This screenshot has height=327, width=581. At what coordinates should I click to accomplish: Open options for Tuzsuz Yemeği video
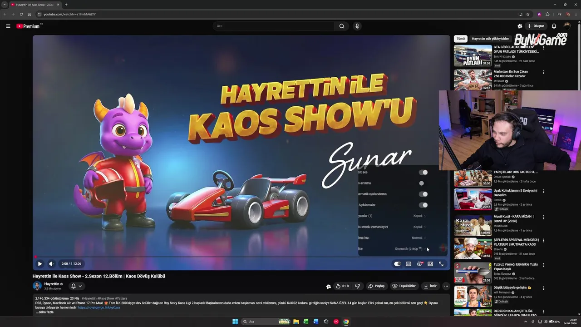pos(543,265)
